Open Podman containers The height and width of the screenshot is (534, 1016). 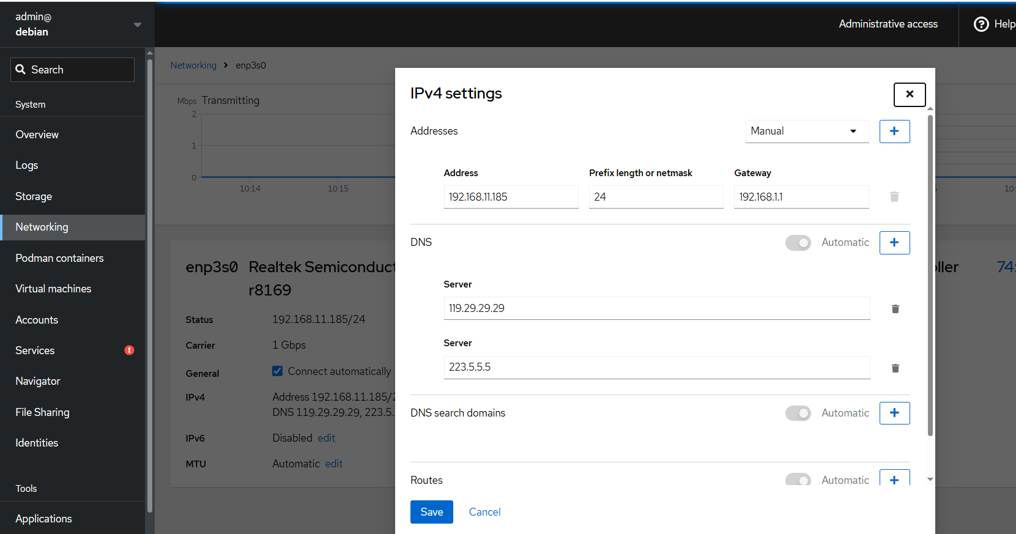pyautogui.click(x=73, y=258)
